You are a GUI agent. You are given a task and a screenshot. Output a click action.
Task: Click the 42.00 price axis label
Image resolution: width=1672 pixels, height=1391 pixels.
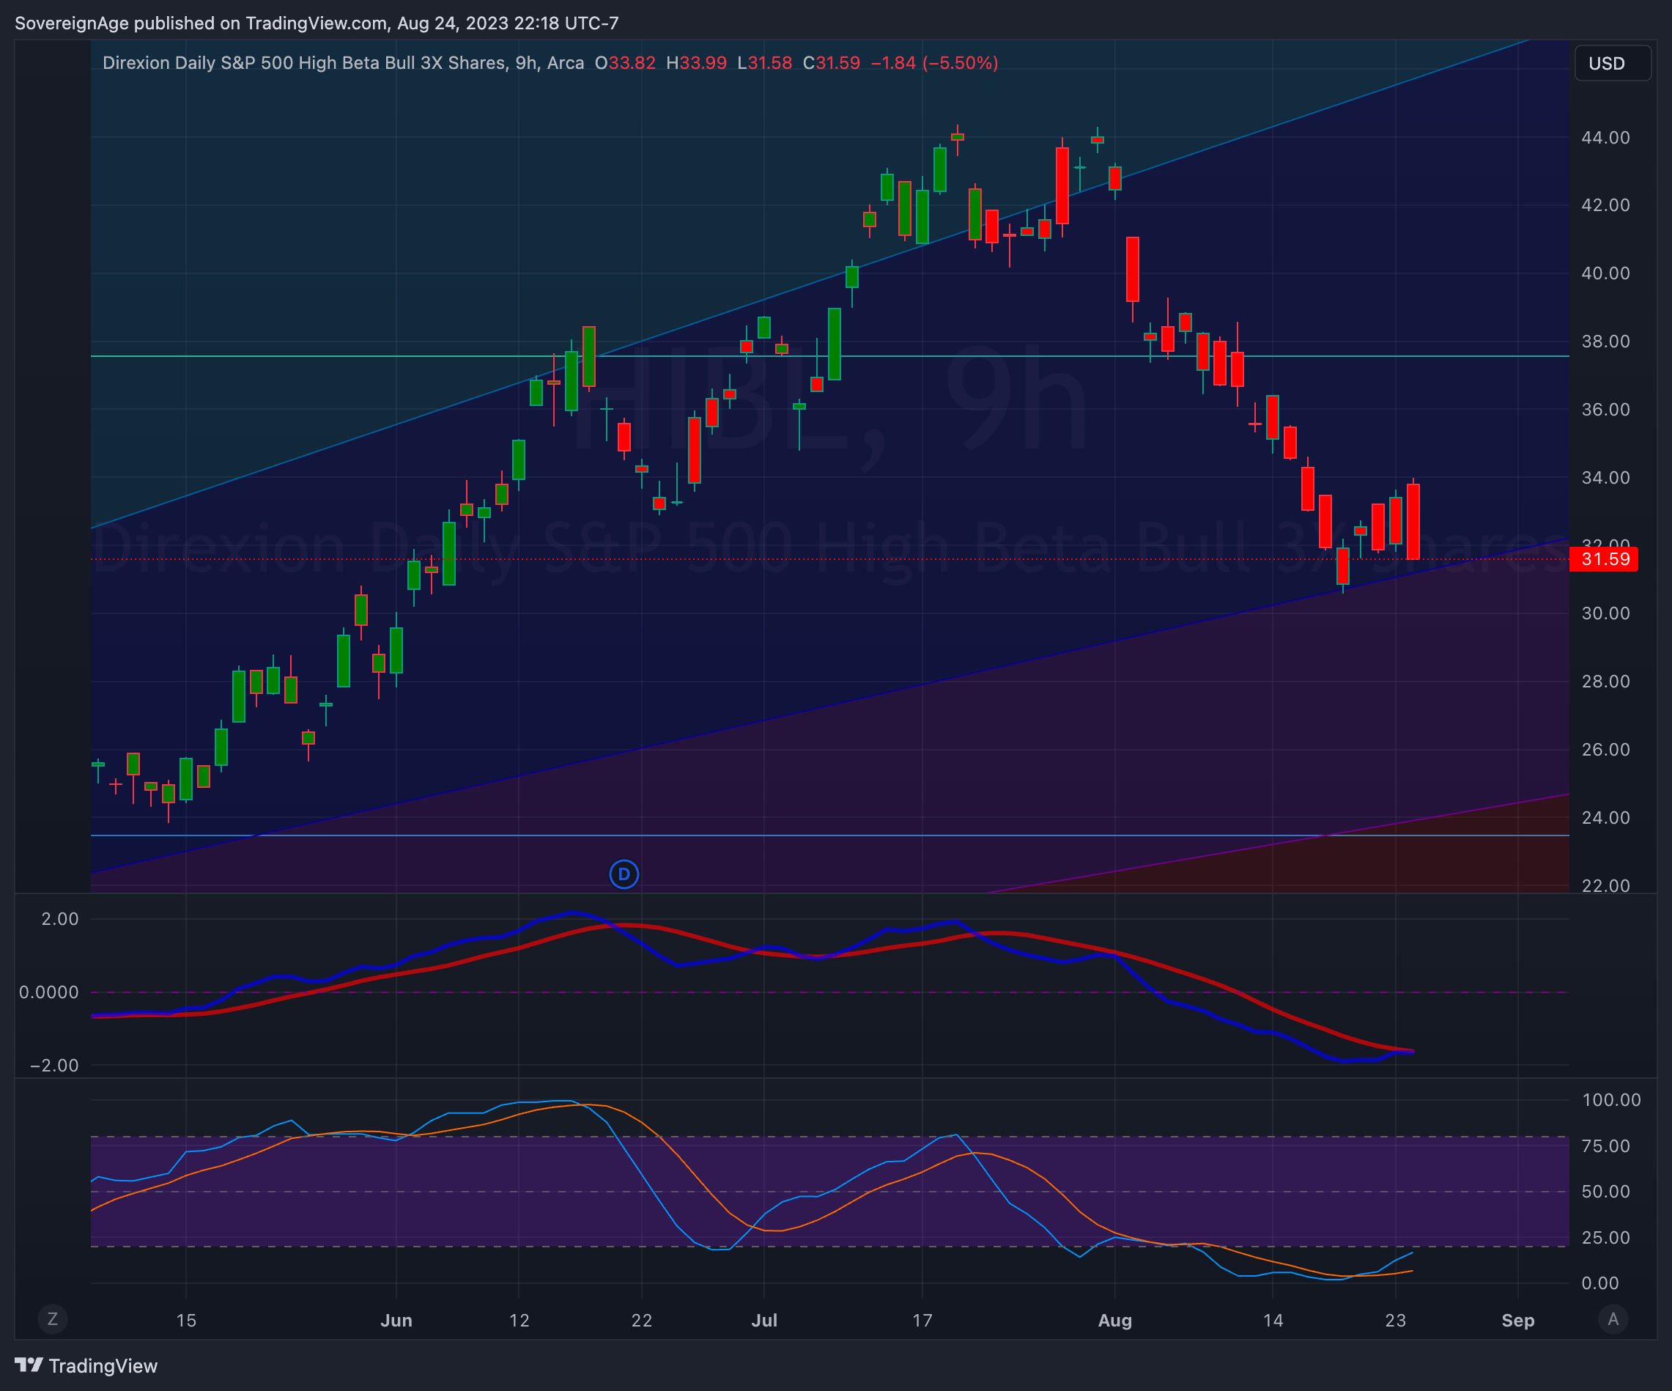(1605, 205)
